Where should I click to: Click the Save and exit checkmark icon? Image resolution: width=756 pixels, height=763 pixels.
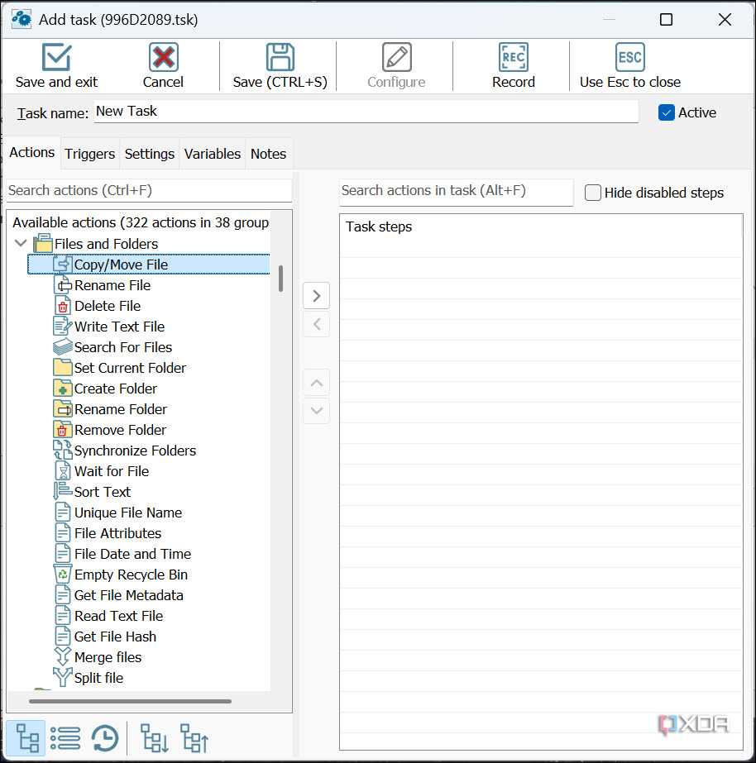pos(56,57)
